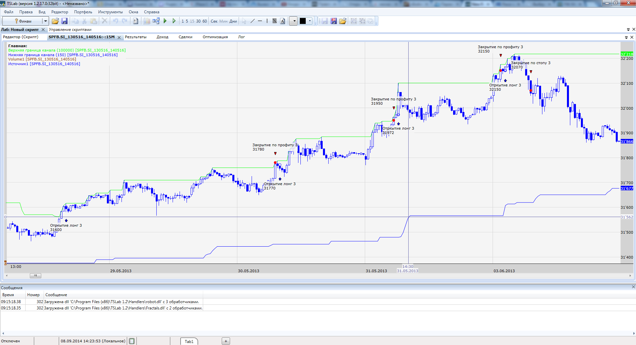Click the Save floppy disk icon
Image resolution: width=636 pixels, height=345 pixels.
point(64,21)
